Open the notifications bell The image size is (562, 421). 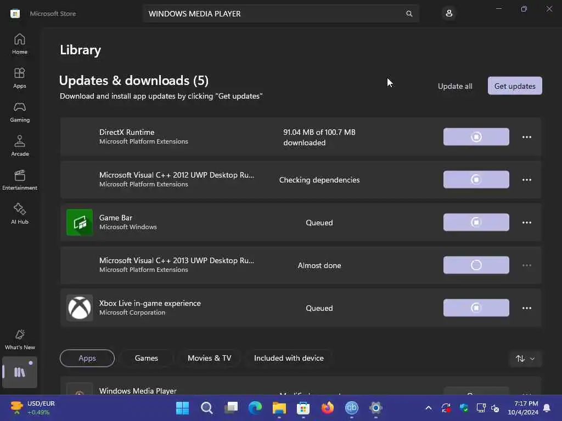tap(547, 408)
